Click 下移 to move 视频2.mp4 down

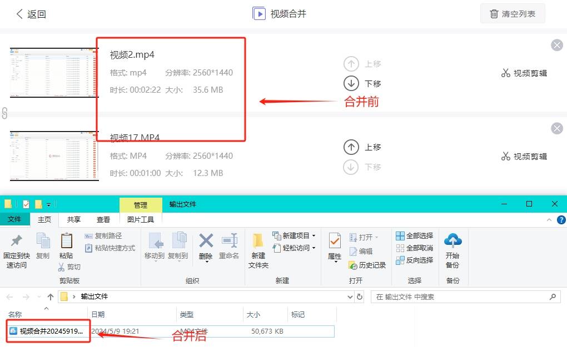click(x=352, y=83)
